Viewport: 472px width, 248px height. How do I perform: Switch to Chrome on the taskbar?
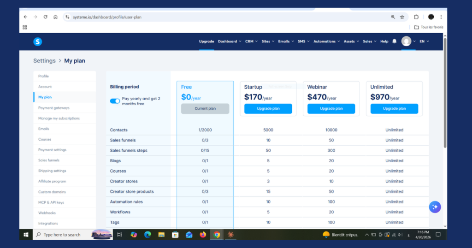[217, 235]
